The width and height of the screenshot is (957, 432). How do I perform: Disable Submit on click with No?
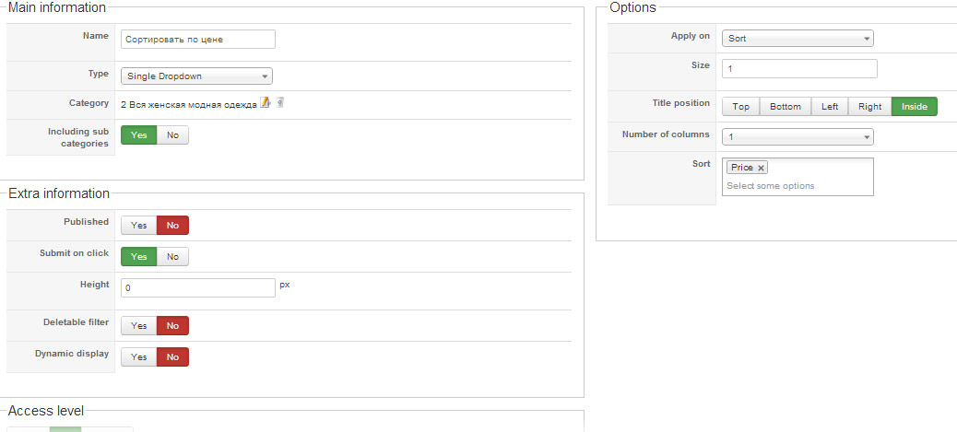click(x=172, y=256)
